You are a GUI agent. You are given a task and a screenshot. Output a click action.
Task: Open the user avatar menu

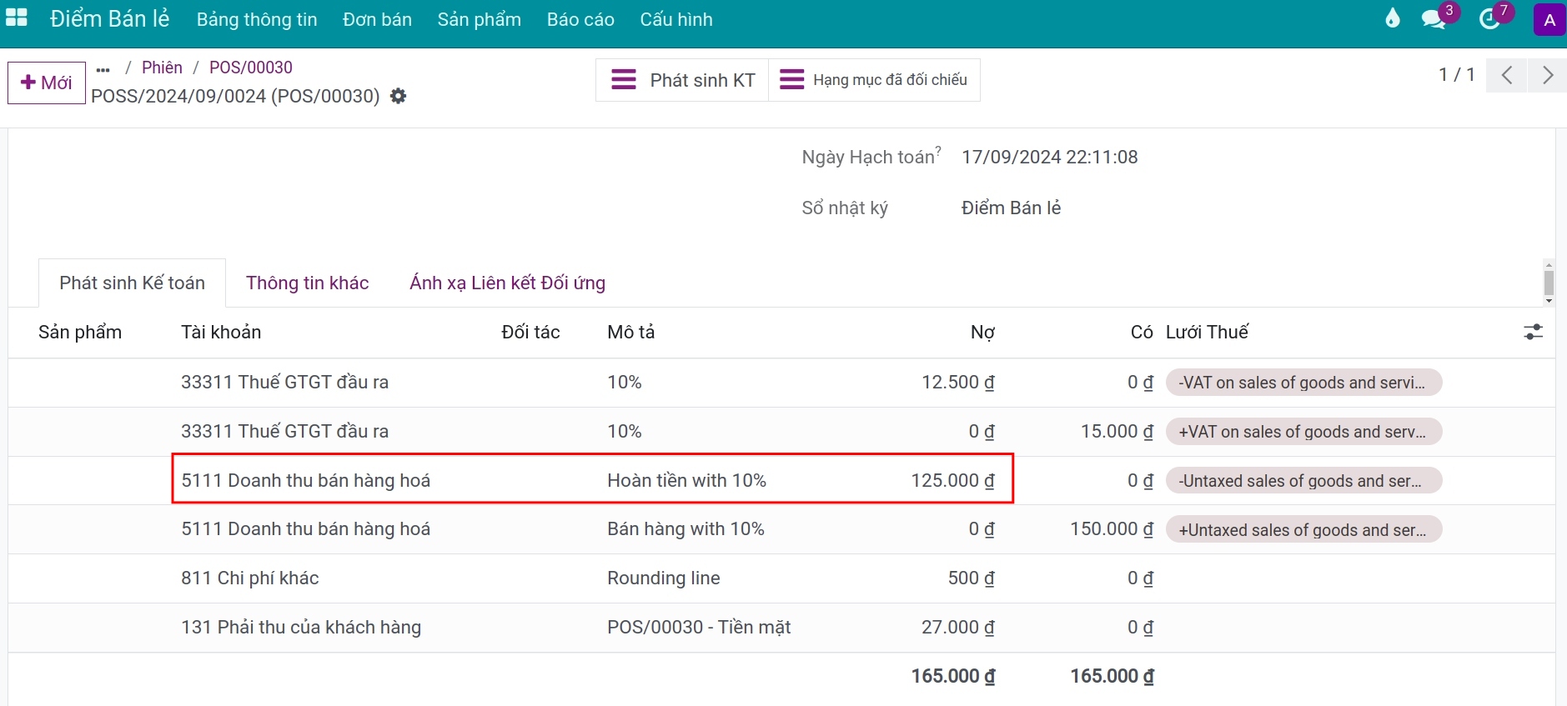click(1549, 20)
